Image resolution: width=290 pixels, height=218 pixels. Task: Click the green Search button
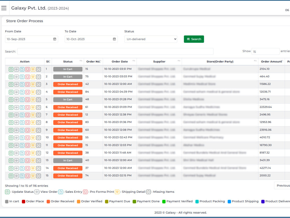(x=194, y=39)
